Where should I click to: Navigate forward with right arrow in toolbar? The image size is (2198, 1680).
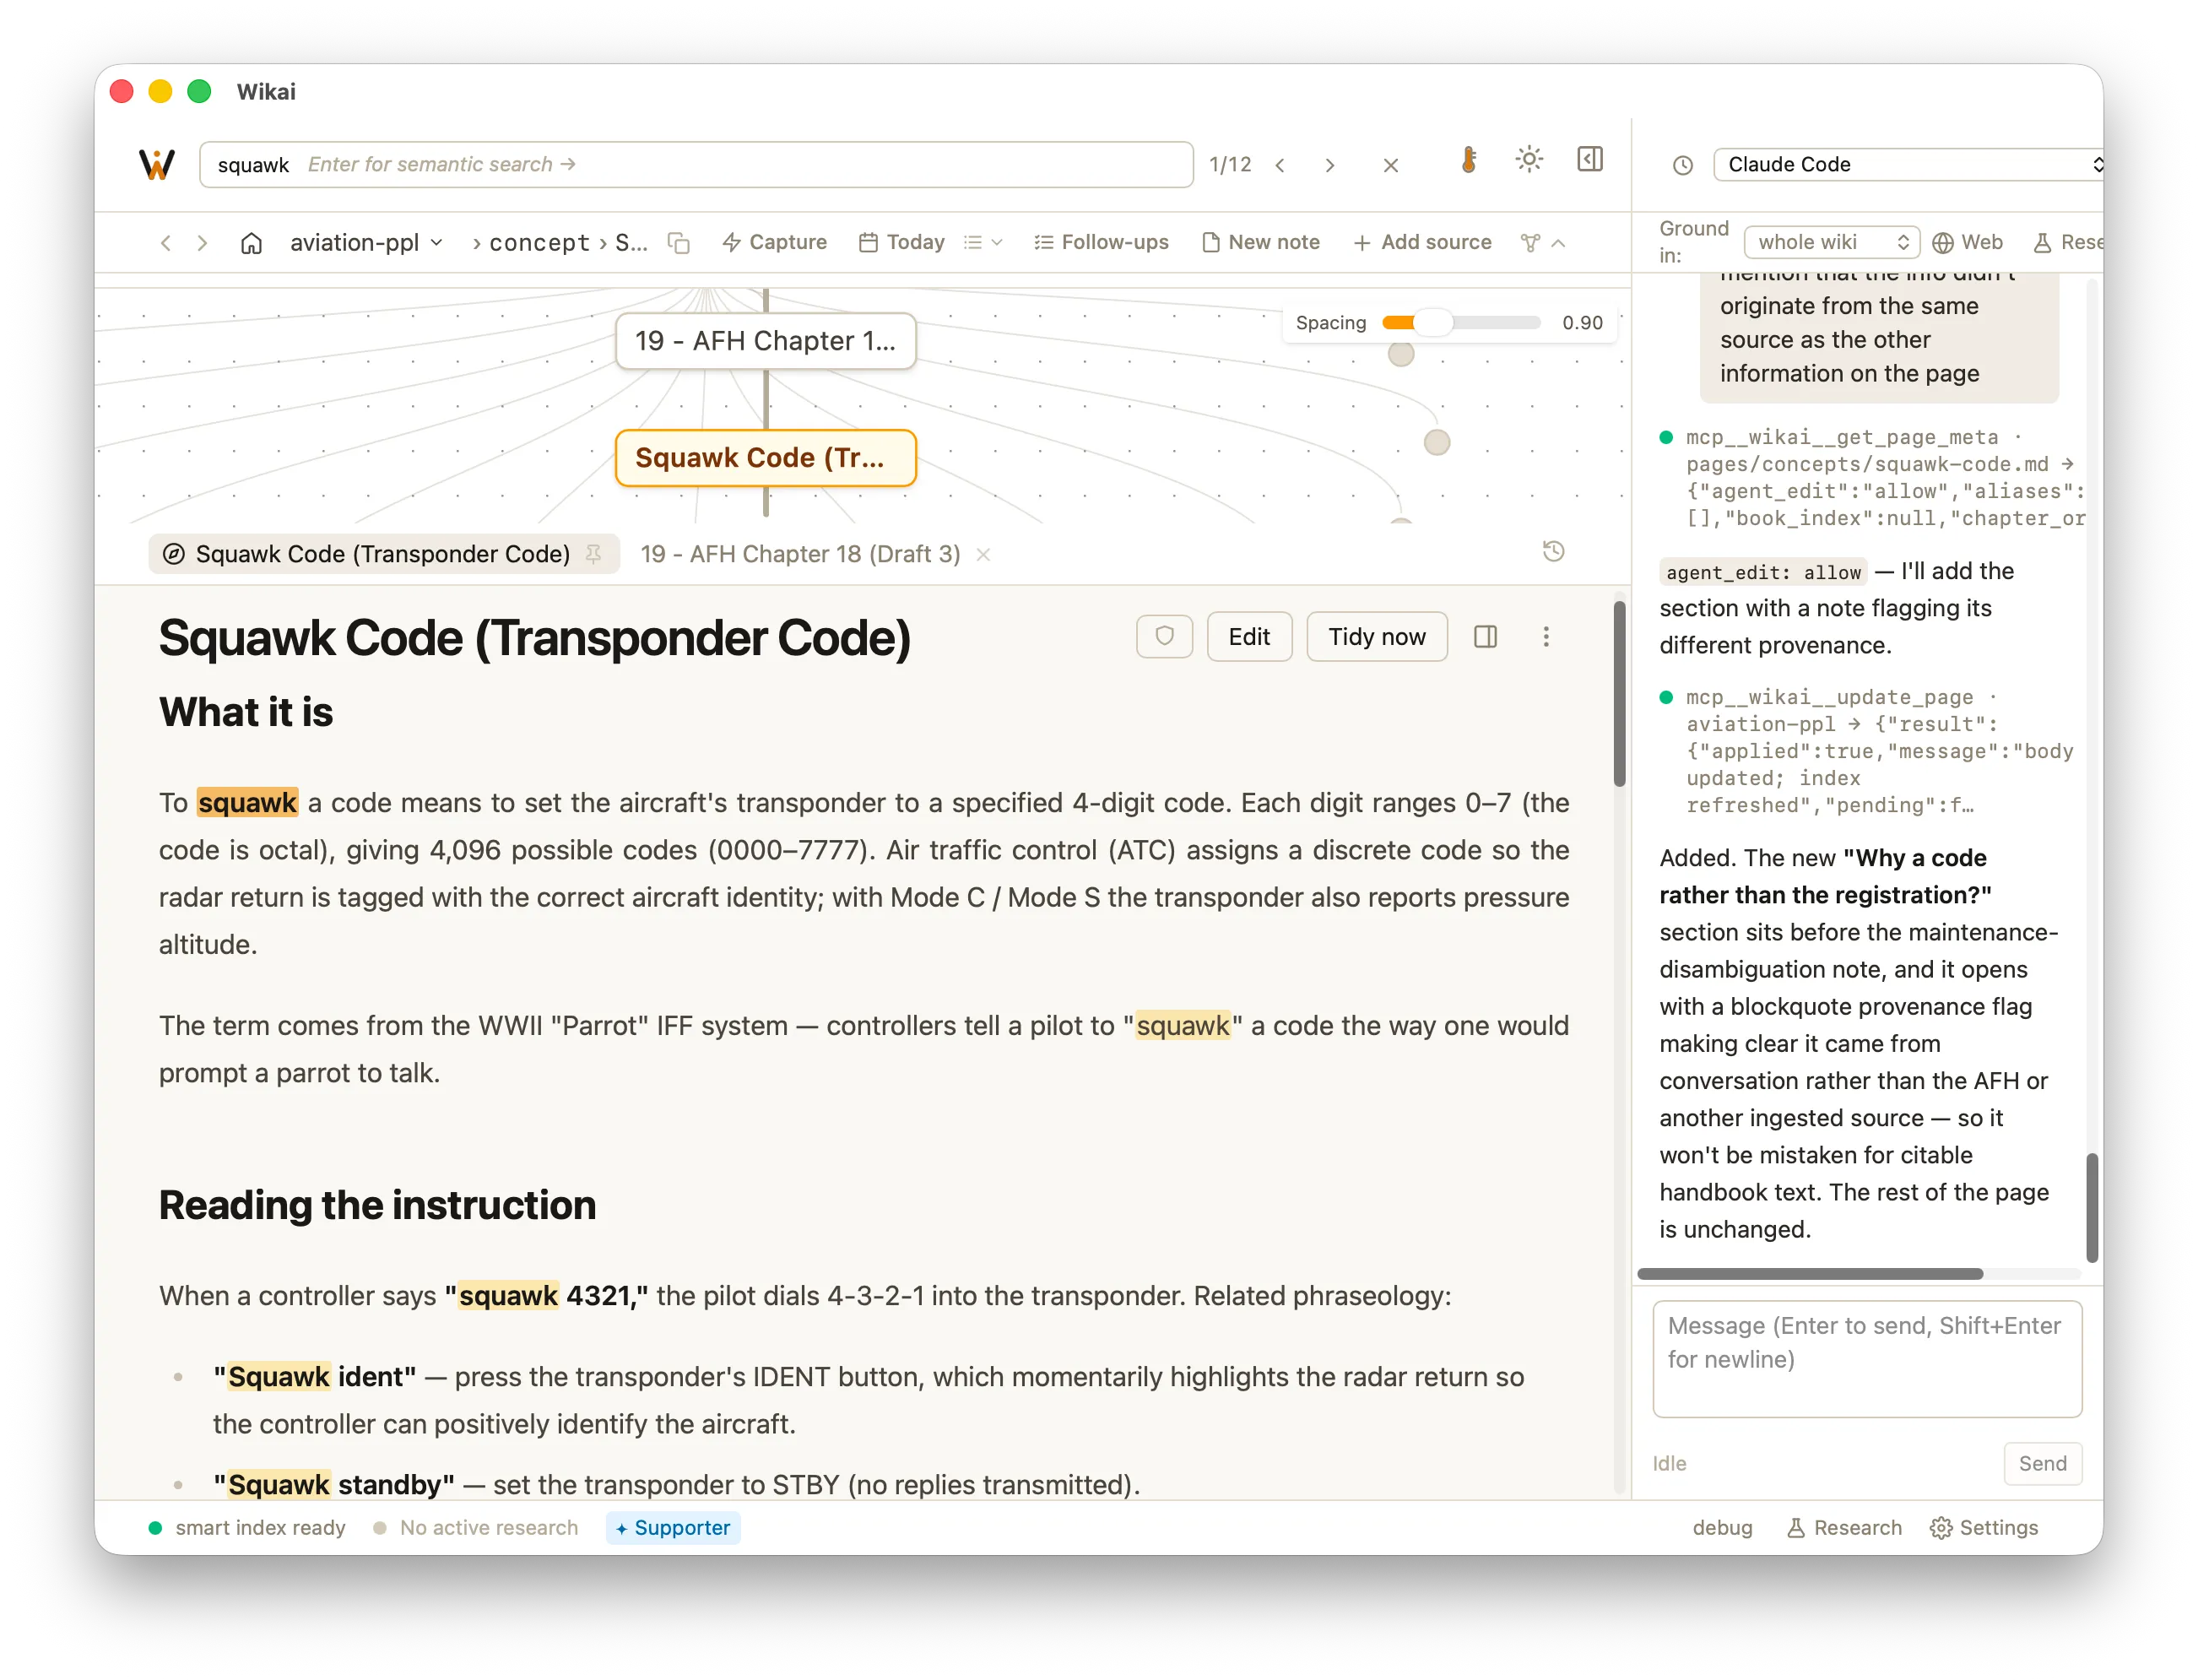tap(203, 243)
